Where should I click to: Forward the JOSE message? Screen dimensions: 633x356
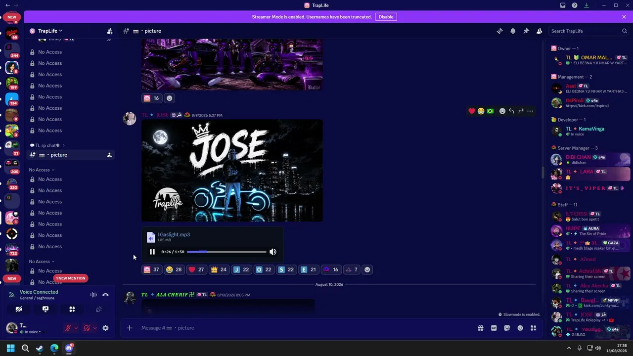521,111
